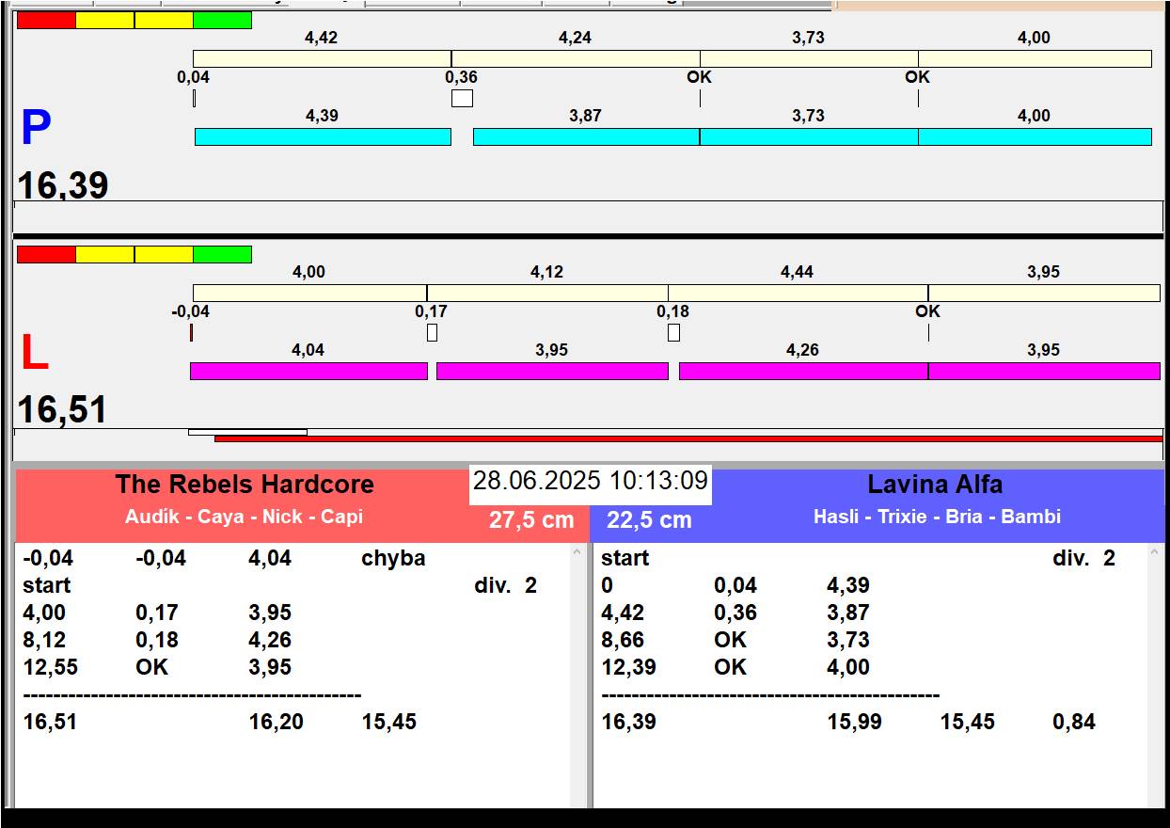Select the magenta bar labeled 4,26

(x=803, y=372)
